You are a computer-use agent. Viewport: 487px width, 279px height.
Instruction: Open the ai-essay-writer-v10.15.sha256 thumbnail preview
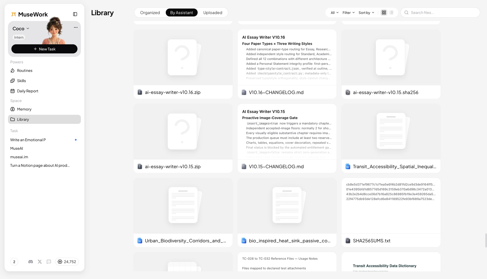coord(391,57)
